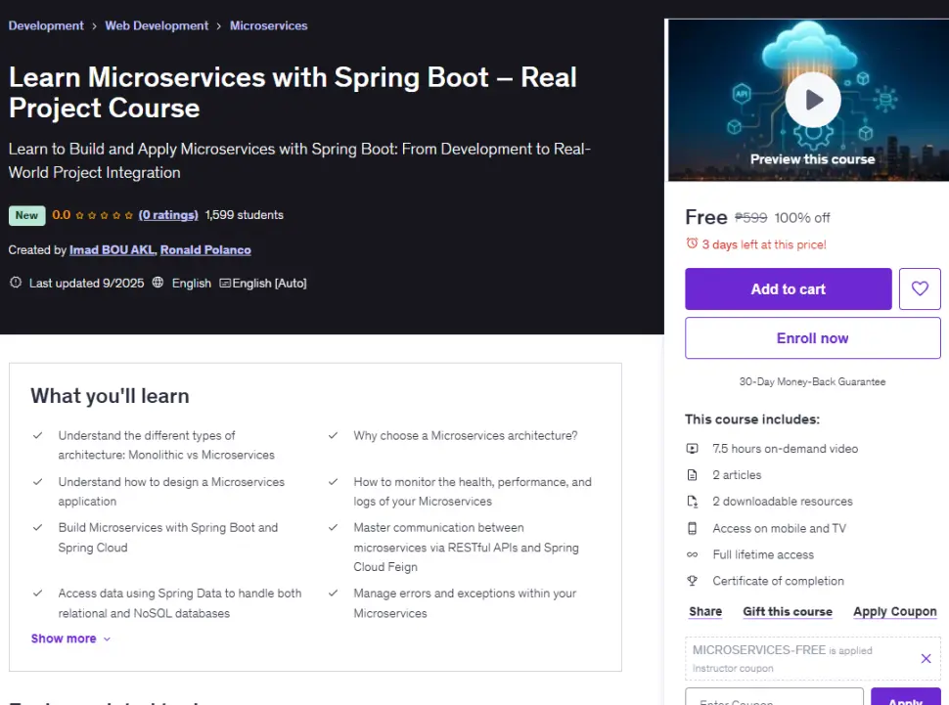949x705 pixels.
Task: Click Share link
Action: point(705,611)
